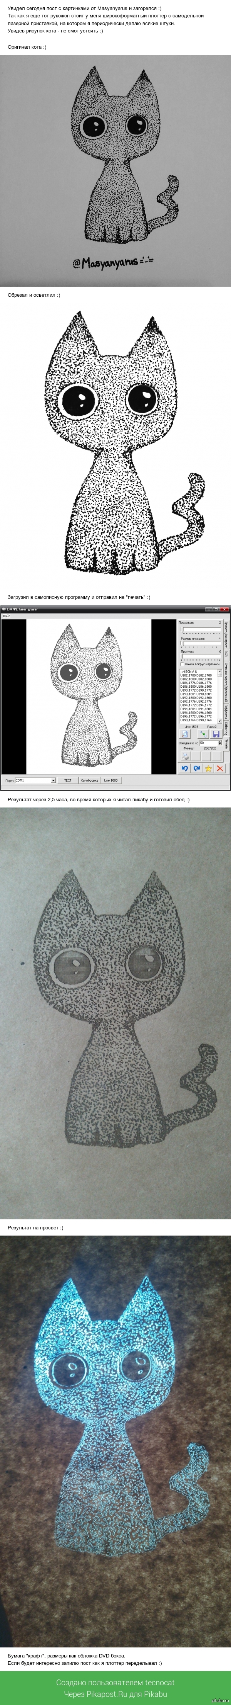
Task: Switch to the Яркость/контраст side tab
Action: [226, 634]
